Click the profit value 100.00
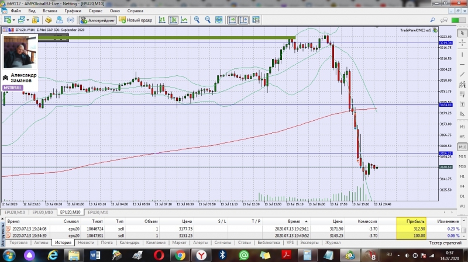 tap(419, 236)
